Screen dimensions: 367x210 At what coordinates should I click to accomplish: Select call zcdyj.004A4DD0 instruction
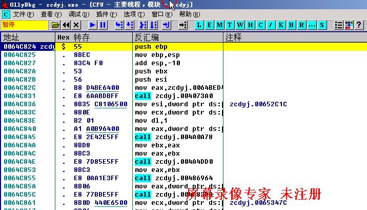coord(174,162)
